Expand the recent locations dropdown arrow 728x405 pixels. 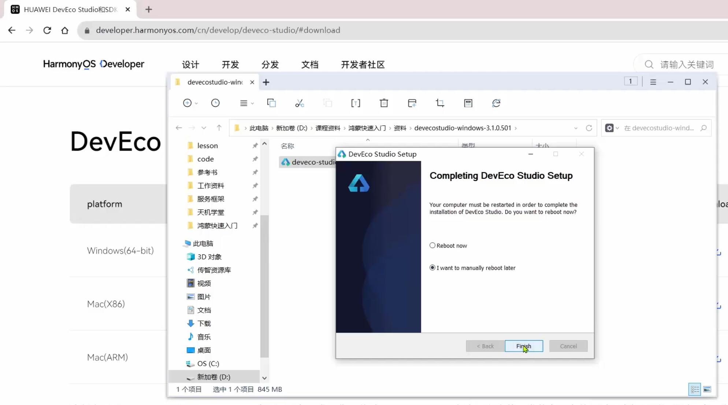(x=204, y=128)
